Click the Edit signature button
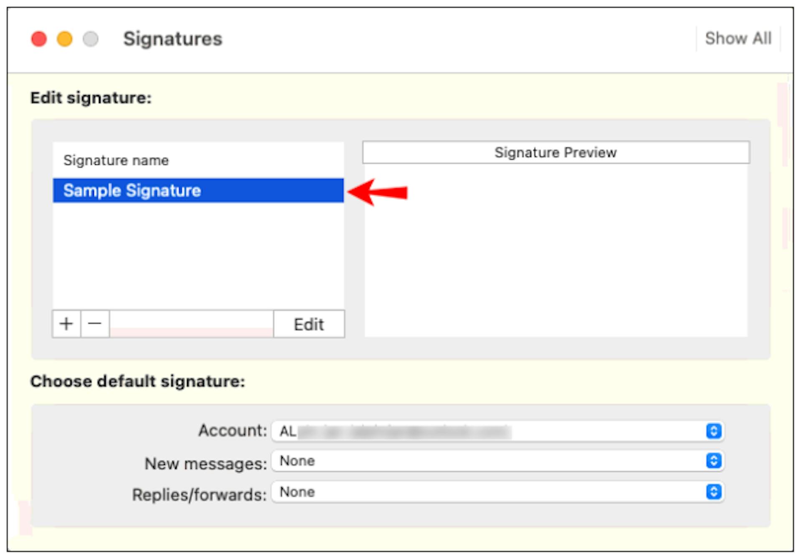Image resolution: width=802 pixels, height=560 pixels. pyautogui.click(x=309, y=324)
